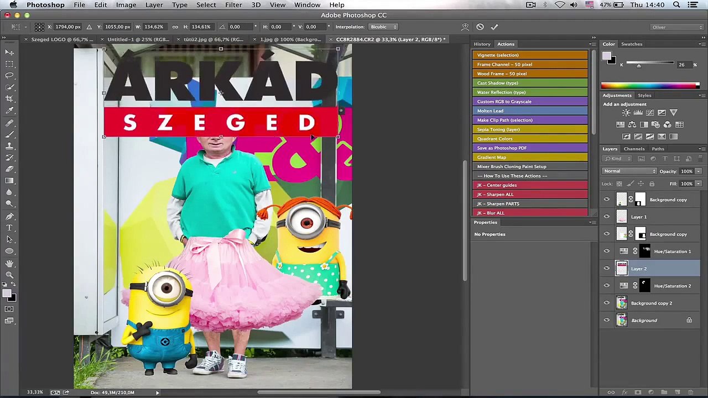Open the Normal blend mode dropdown
Image resolution: width=708 pixels, height=398 pixels.
point(629,171)
